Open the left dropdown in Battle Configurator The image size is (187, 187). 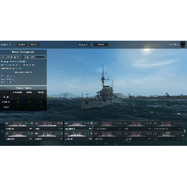[11, 57]
